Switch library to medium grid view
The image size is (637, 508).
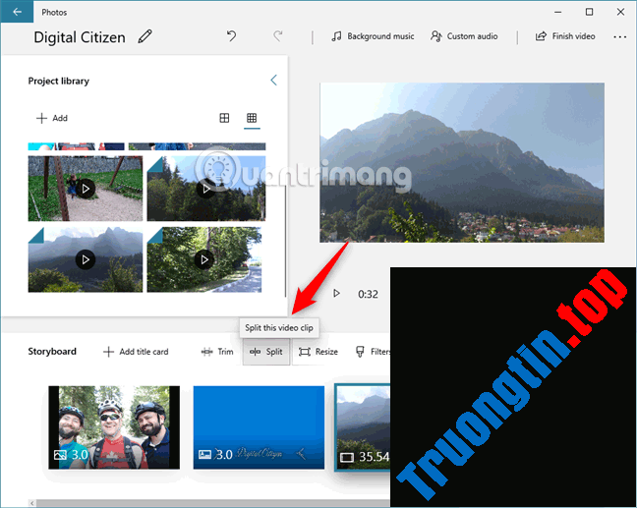point(224,118)
